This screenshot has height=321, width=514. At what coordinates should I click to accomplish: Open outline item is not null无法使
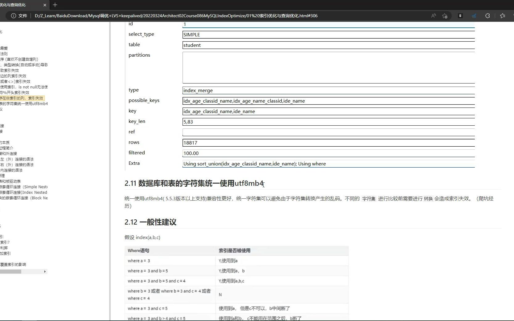(24, 87)
